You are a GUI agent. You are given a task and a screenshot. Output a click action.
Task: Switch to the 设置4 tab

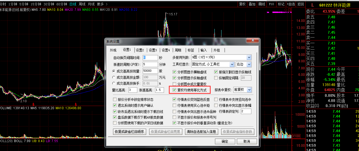tap(166, 50)
